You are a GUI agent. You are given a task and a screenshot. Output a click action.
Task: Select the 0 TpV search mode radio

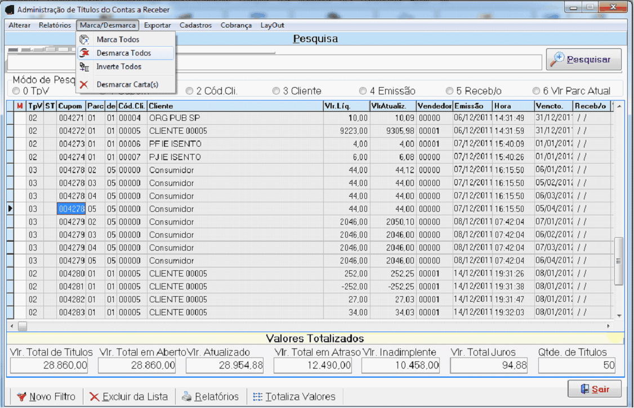[16, 91]
